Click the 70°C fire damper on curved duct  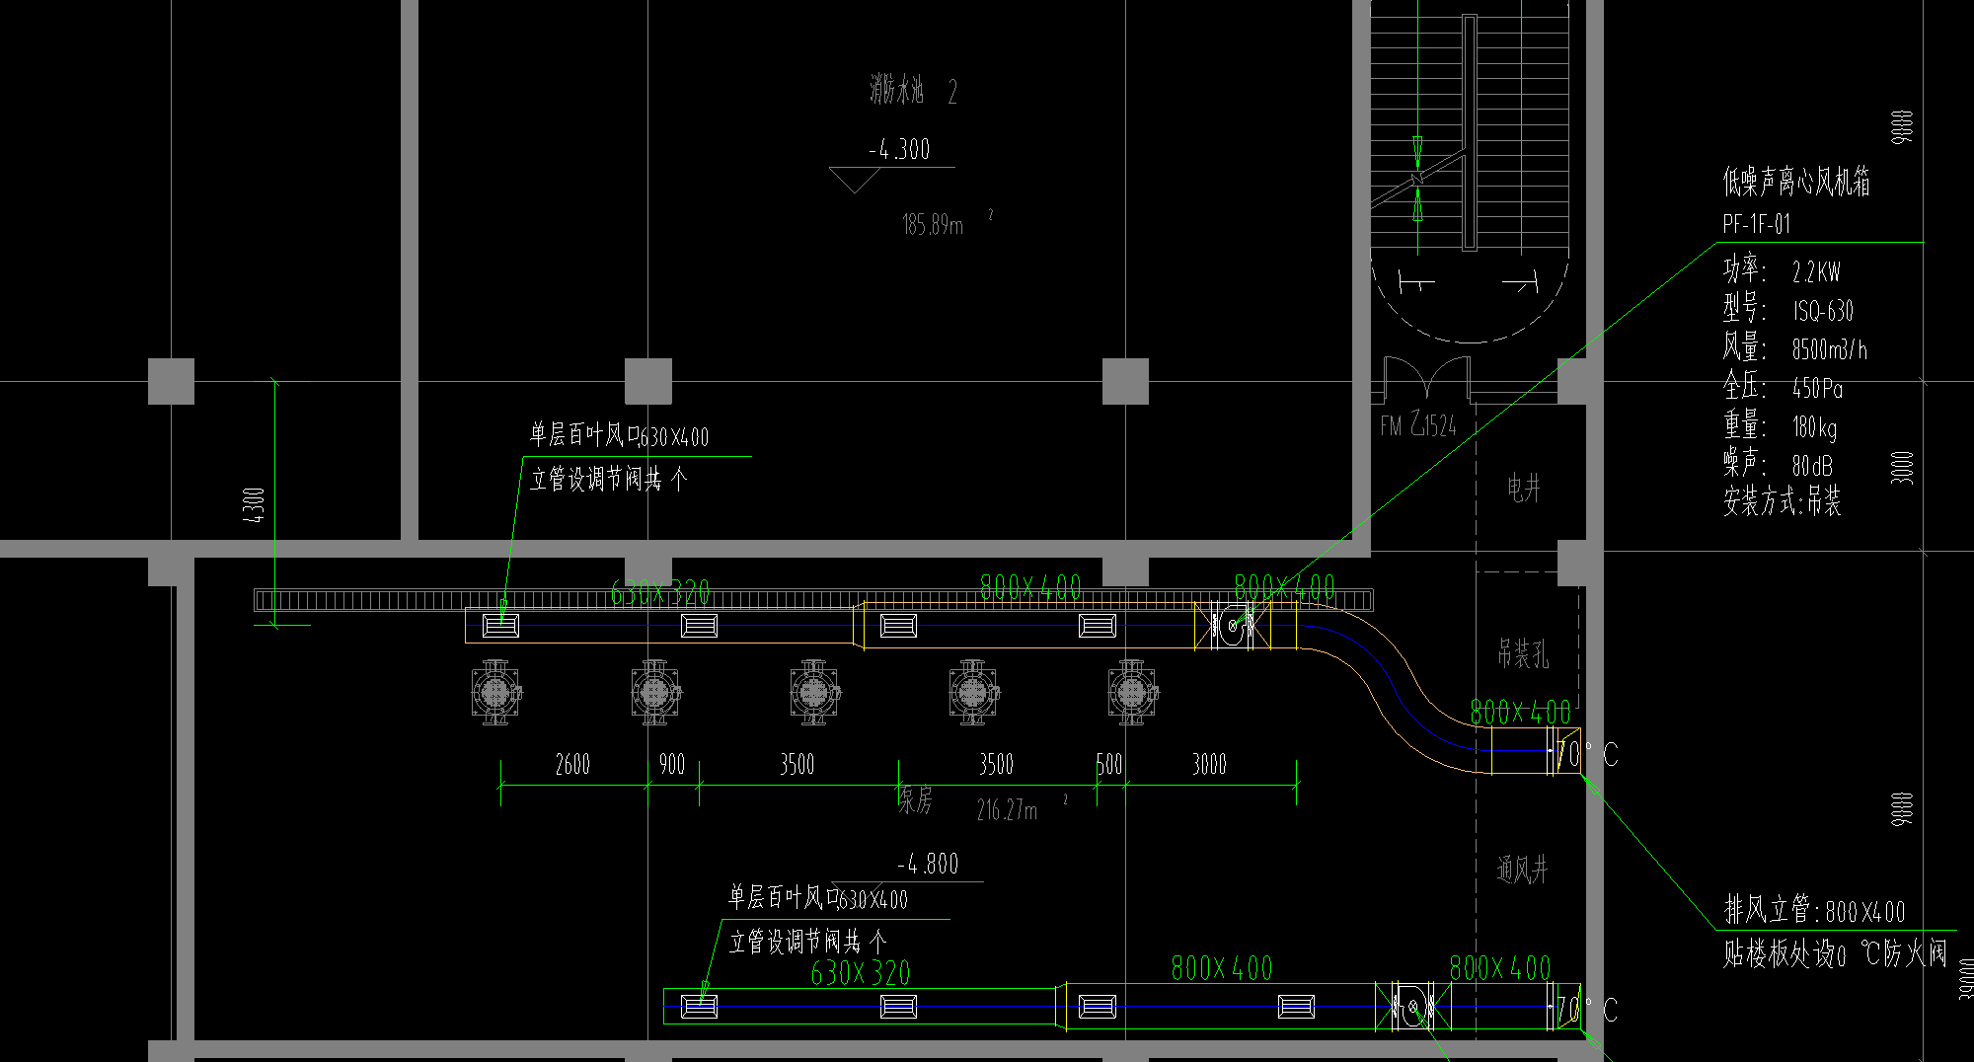(x=1567, y=753)
